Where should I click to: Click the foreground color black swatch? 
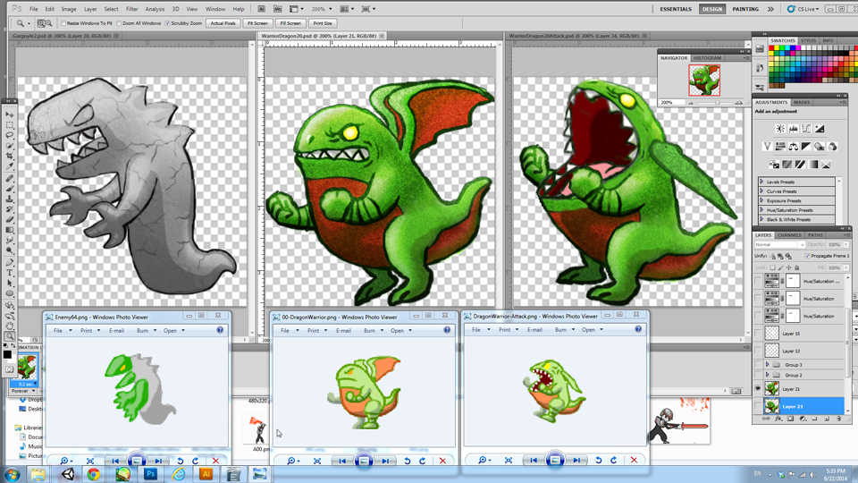pos(7,355)
